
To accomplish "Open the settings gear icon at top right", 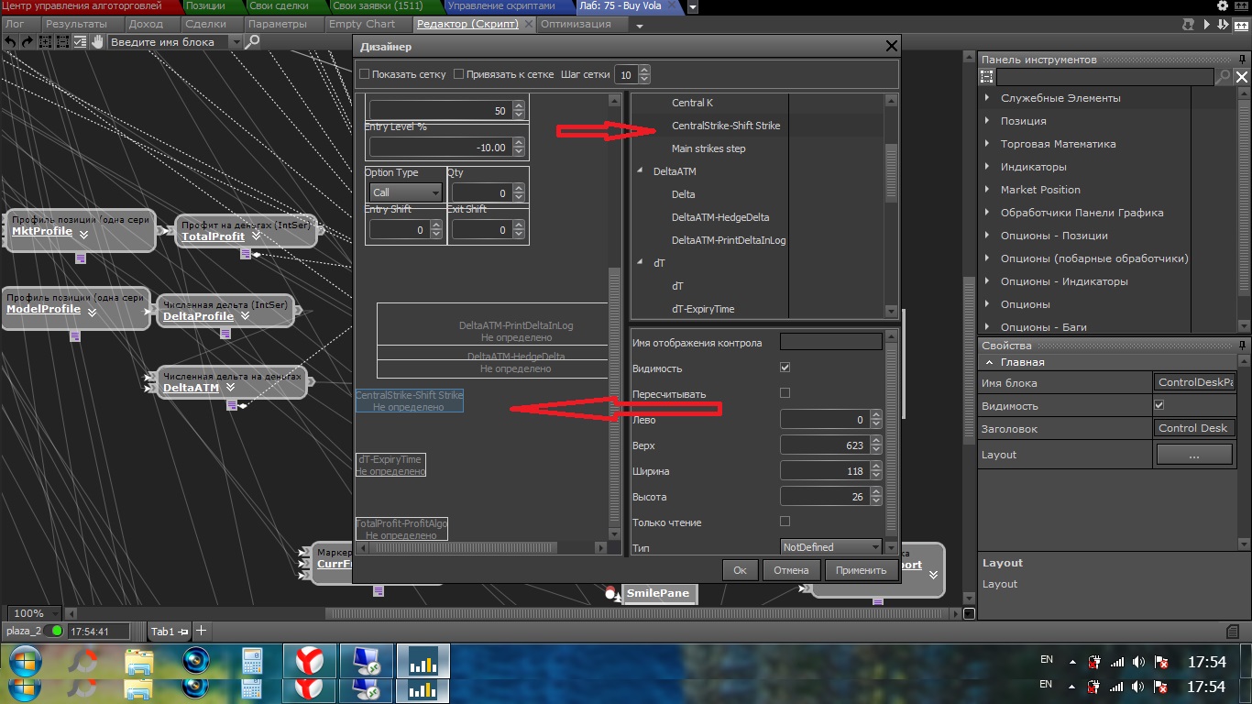I will tap(1223, 6).
